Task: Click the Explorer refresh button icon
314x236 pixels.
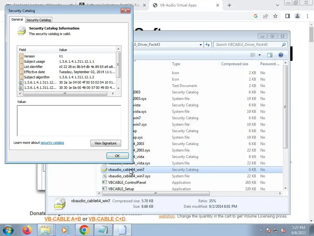Action: [208, 45]
